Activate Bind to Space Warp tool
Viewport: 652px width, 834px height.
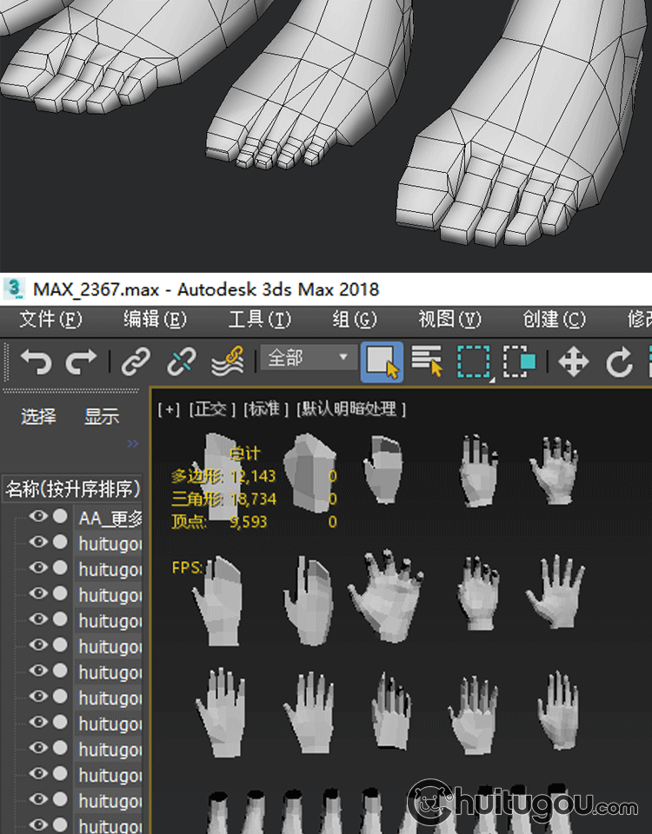[x=227, y=361]
